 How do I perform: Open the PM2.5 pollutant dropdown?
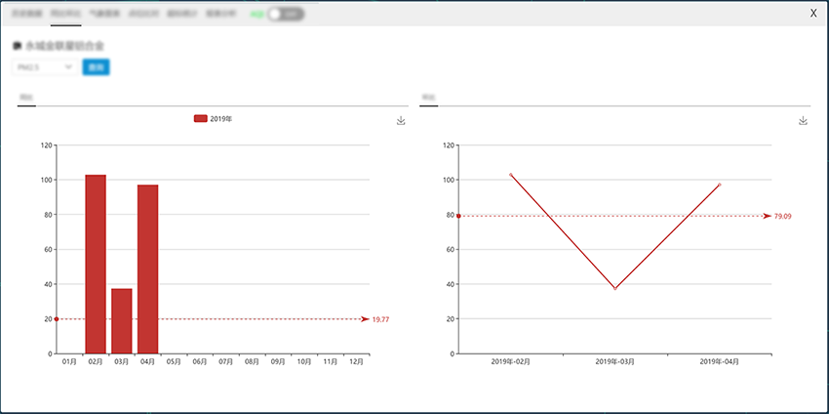(x=44, y=67)
